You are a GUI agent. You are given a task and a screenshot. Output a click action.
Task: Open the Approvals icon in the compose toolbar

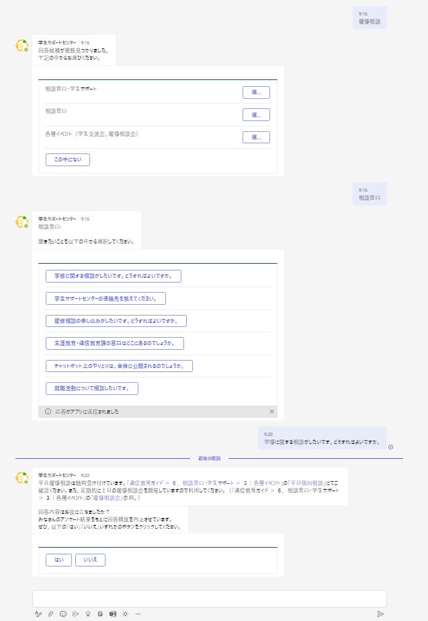100,614
